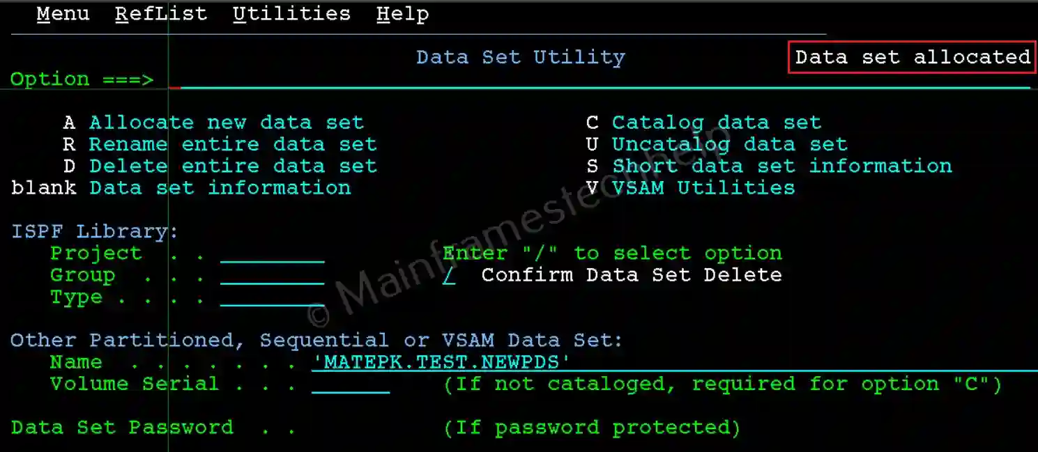Screen dimensions: 1038x452
Task: Select 'Rename entire data set' option
Action: [x=232, y=144]
